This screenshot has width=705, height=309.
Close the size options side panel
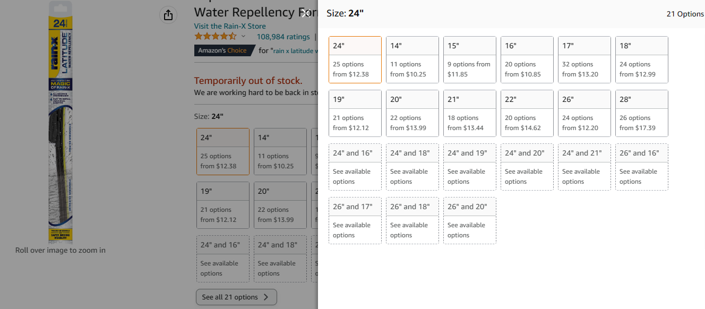click(305, 14)
